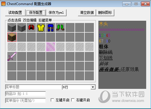The width and height of the screenshot is (151, 109).
Task: Open the 6行 row count dropdown
Action: (93, 87)
